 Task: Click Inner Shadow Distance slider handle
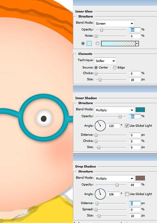click(96, 135)
